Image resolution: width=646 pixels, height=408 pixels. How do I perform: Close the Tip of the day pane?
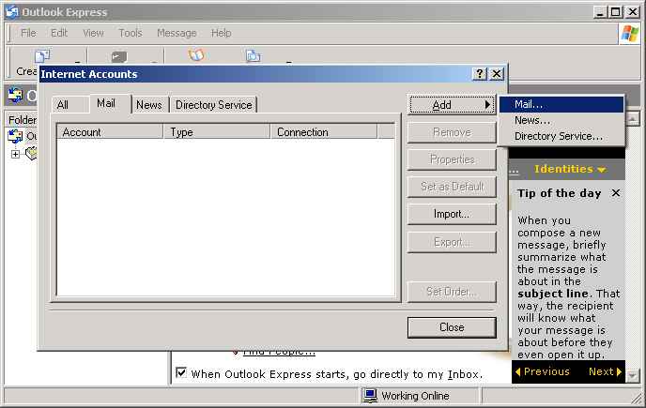click(x=616, y=192)
